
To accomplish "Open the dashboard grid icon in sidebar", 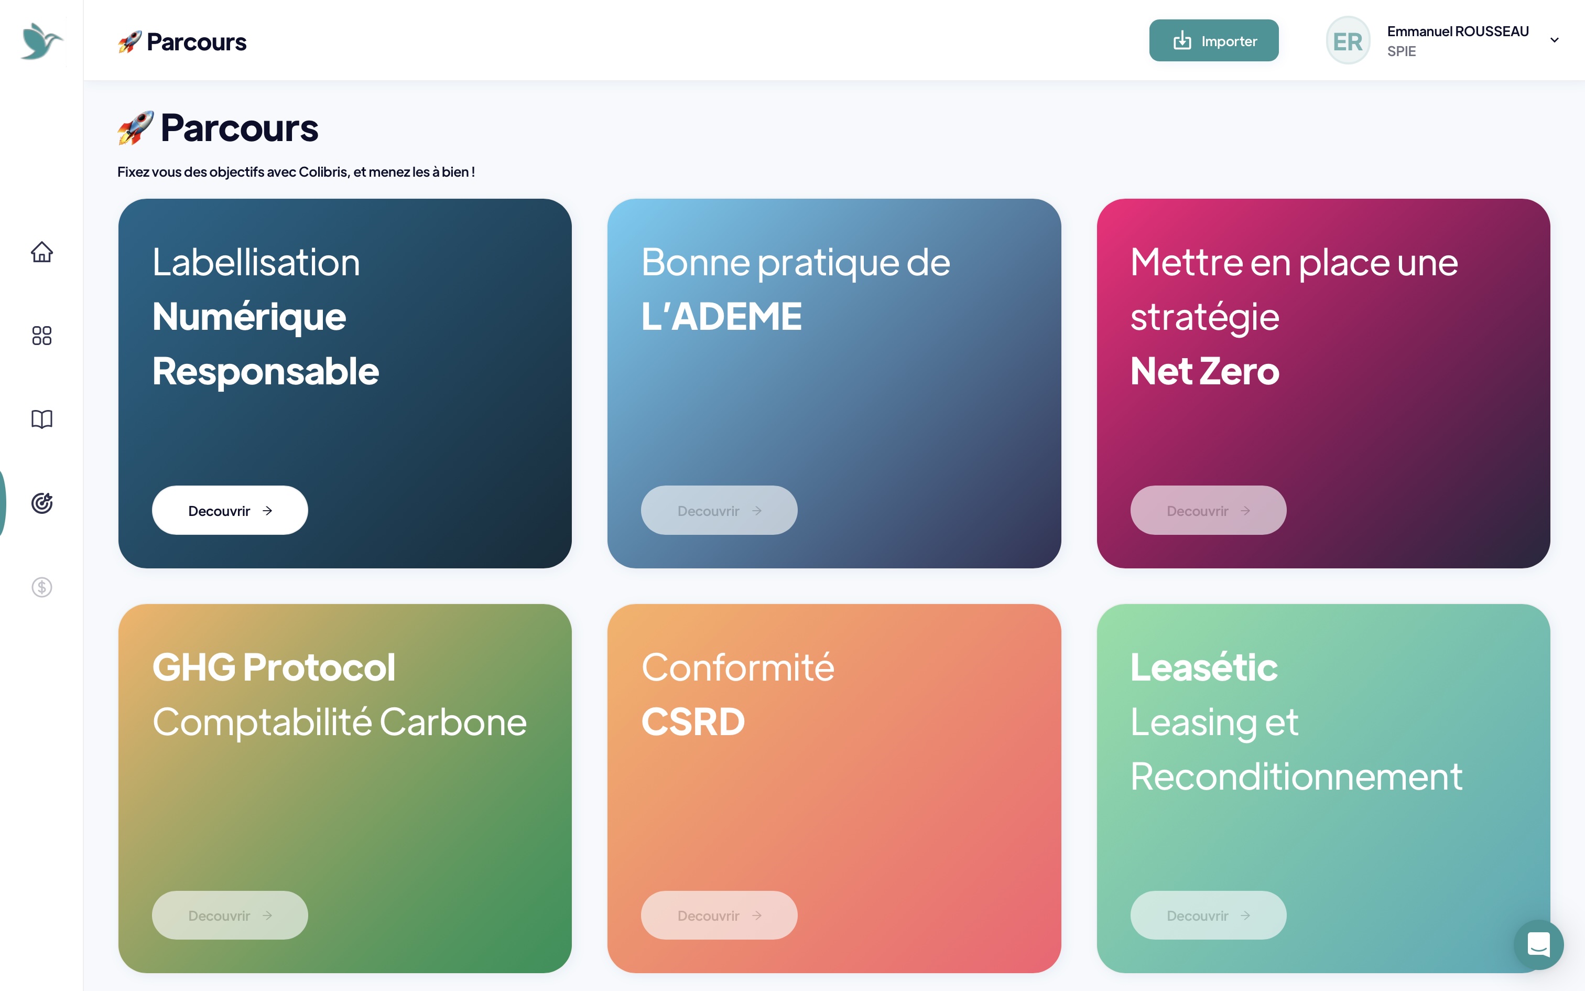I will click(x=42, y=336).
